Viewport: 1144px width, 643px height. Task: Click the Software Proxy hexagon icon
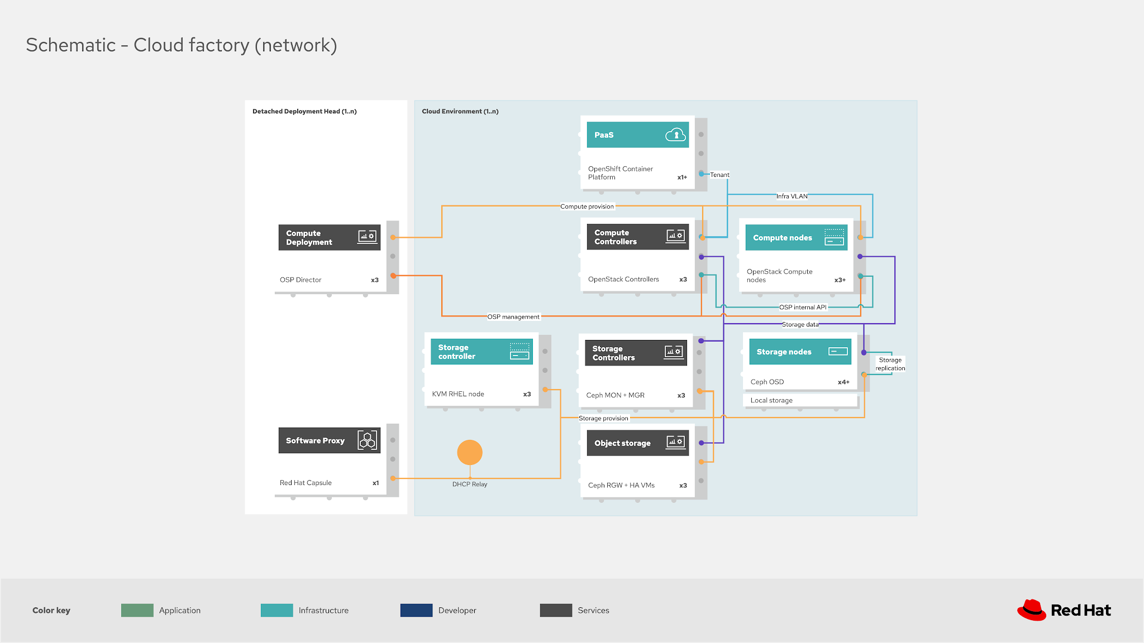pos(368,440)
